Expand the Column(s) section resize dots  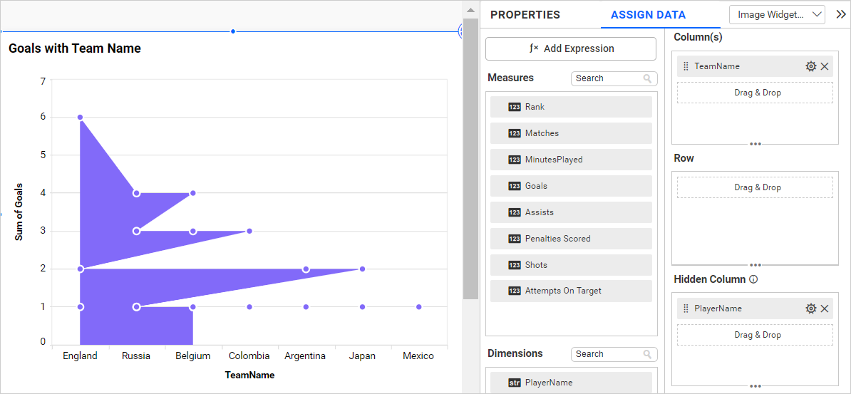755,144
